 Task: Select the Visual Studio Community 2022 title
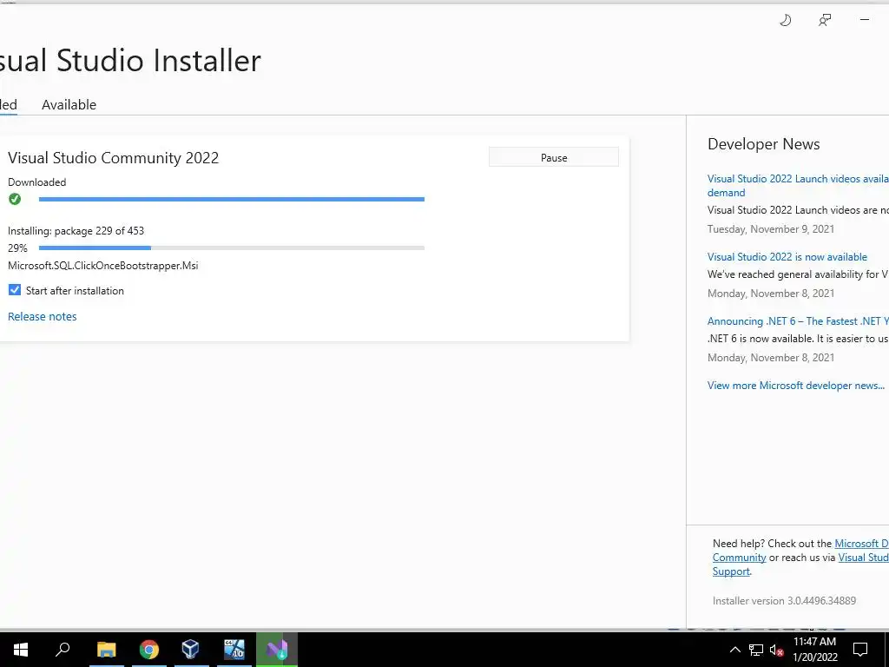coord(113,158)
